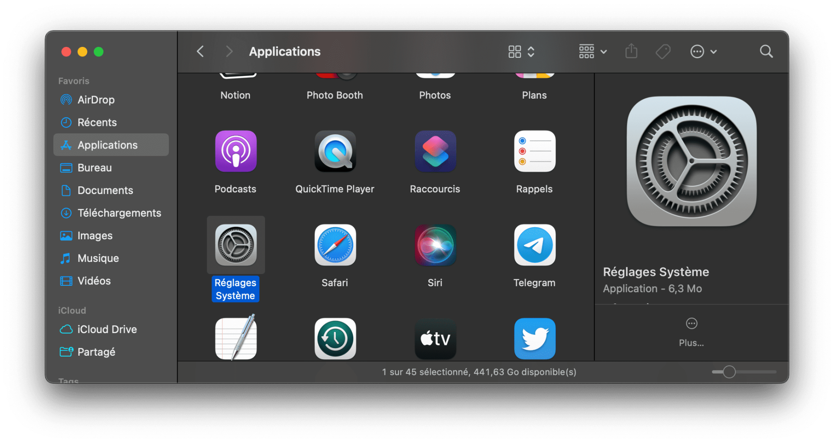Open Musique in the sidebar
The height and width of the screenshot is (443, 834).
[x=111, y=258]
